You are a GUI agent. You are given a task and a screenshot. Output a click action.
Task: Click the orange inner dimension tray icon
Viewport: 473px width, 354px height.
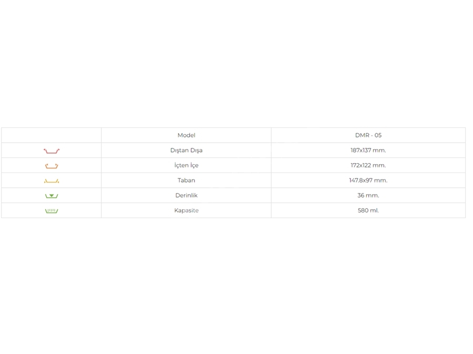point(52,166)
